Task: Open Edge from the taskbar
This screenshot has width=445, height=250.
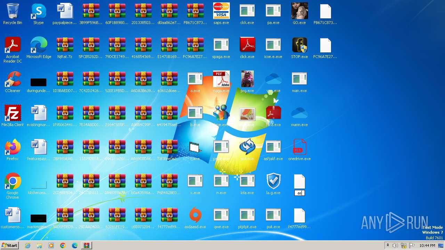Action: click(x=75, y=245)
